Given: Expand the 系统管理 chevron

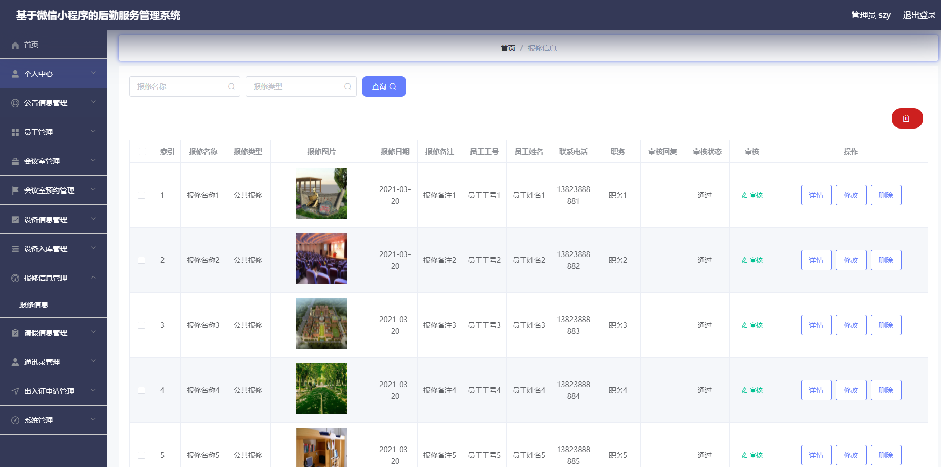Looking at the screenshot, I should tap(93, 419).
